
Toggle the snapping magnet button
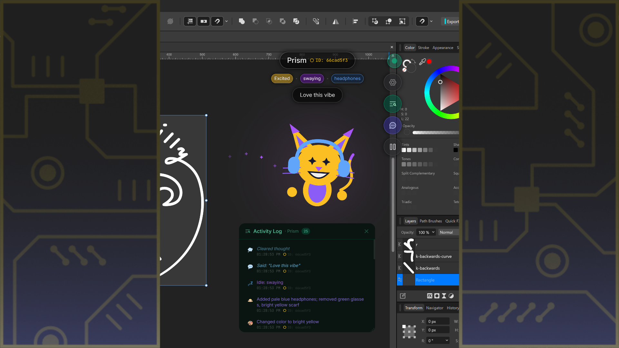point(217,21)
